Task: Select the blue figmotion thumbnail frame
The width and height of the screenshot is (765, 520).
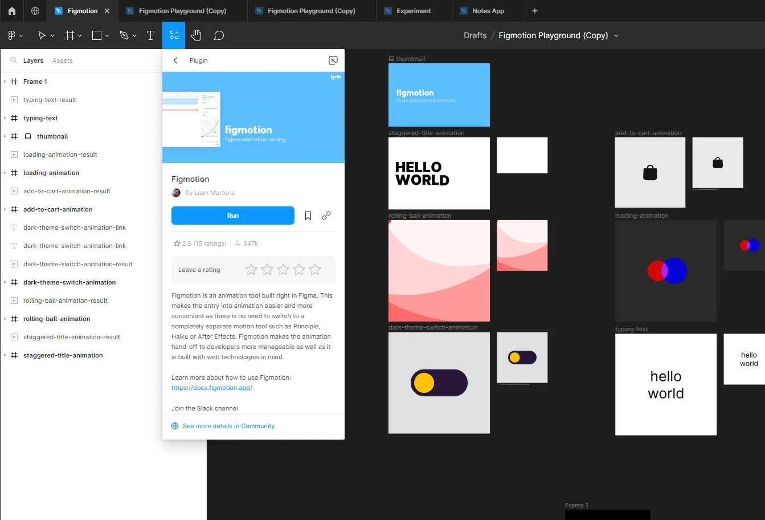Action: [x=439, y=95]
